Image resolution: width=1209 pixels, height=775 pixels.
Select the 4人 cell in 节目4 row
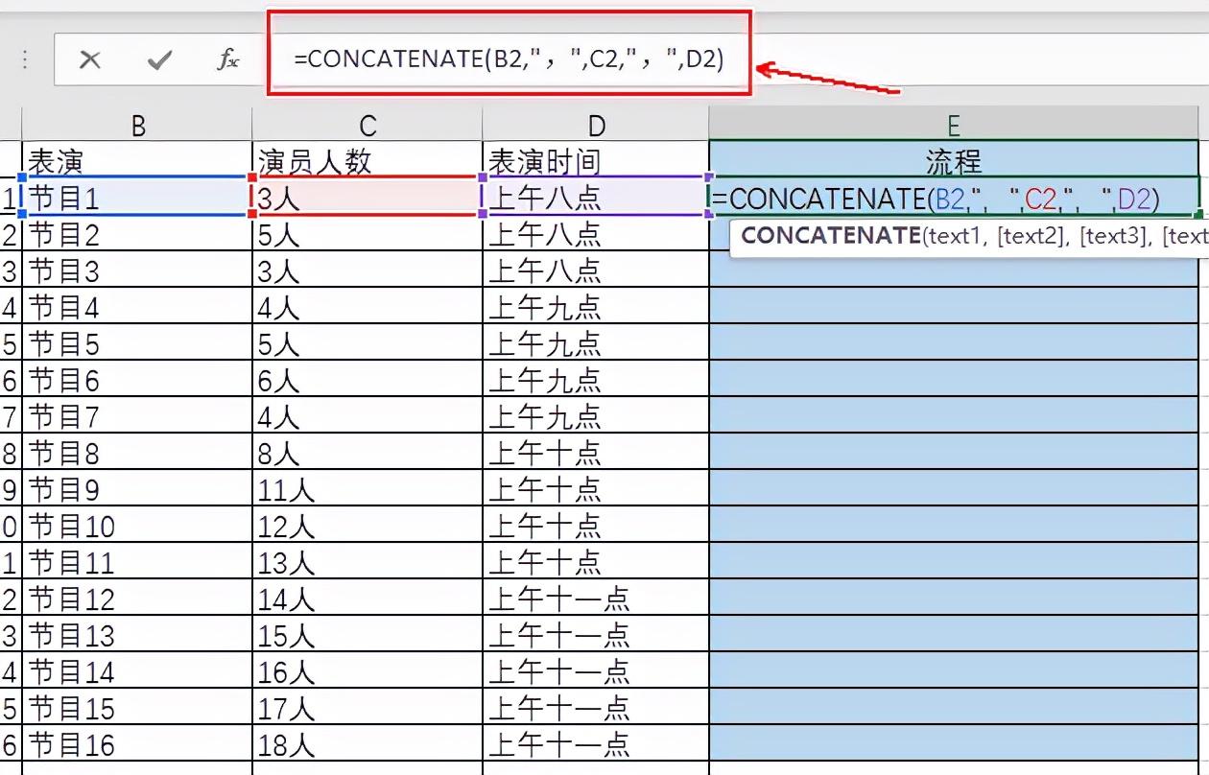pos(367,307)
